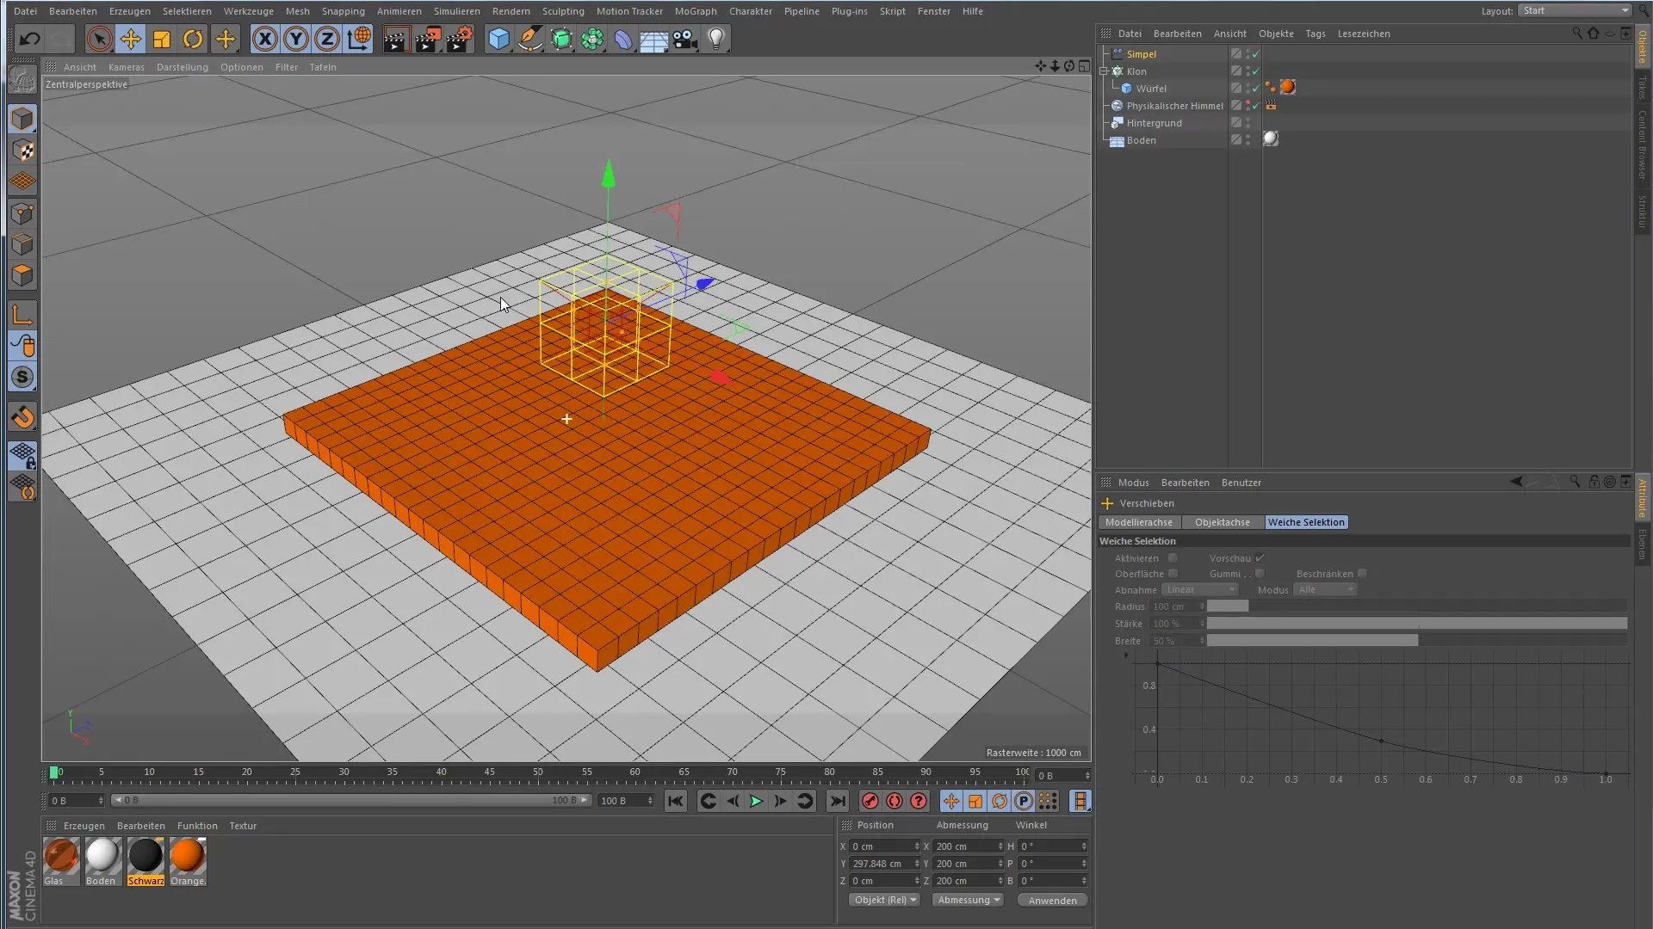The width and height of the screenshot is (1653, 929).
Task: Open the MoGraph menu
Action: pos(696,11)
